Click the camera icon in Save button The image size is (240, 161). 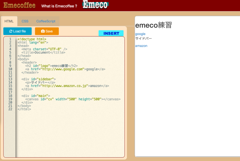[x=43, y=31]
